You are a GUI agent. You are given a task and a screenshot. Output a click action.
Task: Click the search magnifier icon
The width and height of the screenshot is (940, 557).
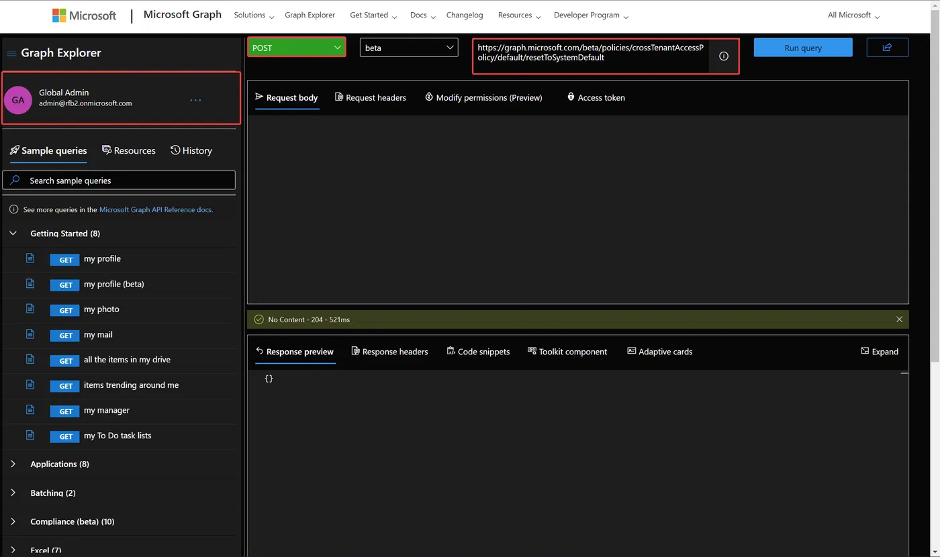click(15, 180)
